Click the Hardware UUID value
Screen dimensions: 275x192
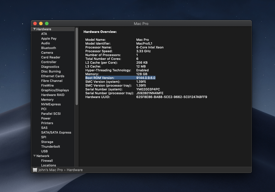click(x=171, y=97)
